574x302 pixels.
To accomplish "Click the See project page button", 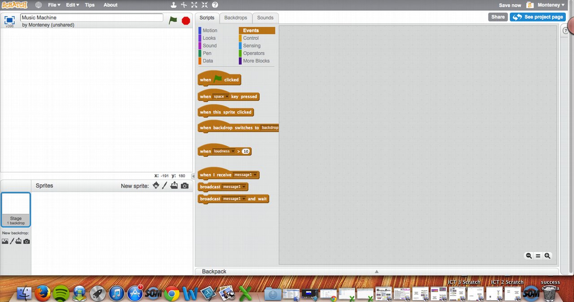I will [538, 17].
